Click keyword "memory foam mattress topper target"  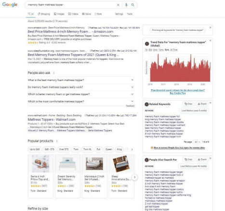click(164, 172)
